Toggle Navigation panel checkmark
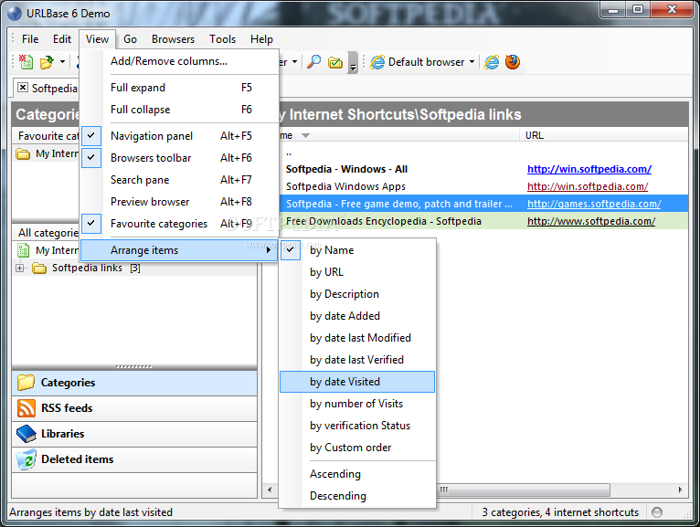The image size is (700, 527). 91,136
